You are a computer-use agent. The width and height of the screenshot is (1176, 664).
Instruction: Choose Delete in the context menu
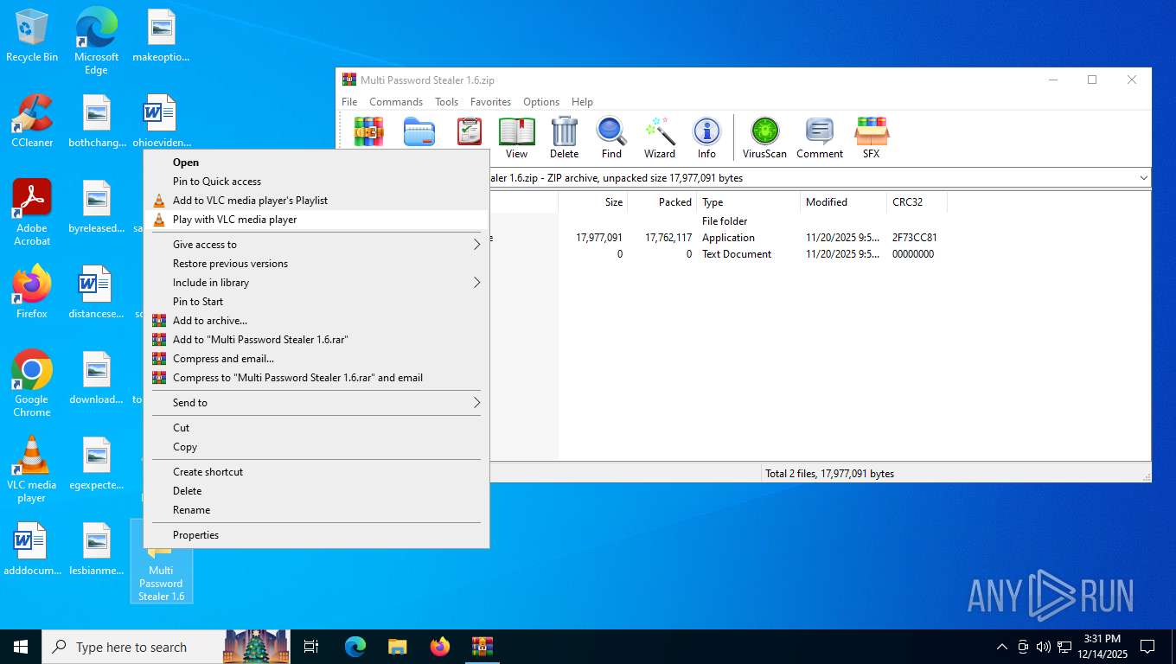tap(316, 491)
